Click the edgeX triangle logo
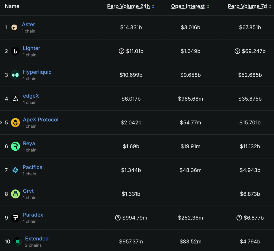Screen dimensions: 274x251 [x=16, y=99]
